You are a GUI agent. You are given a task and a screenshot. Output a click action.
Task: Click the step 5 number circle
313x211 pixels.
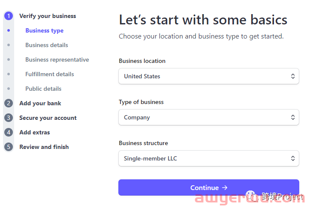pyautogui.click(x=9, y=147)
